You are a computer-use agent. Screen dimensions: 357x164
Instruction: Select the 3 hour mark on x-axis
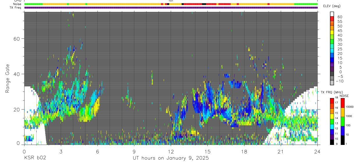click(x=61, y=151)
